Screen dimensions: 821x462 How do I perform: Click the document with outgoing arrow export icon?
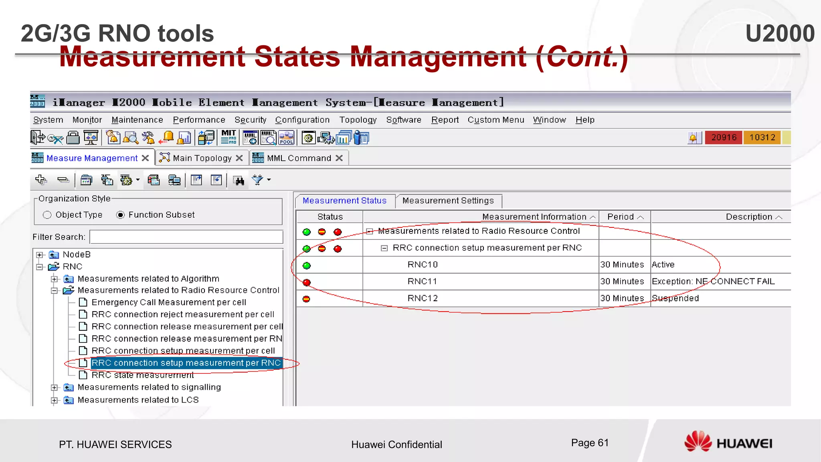coord(196,180)
